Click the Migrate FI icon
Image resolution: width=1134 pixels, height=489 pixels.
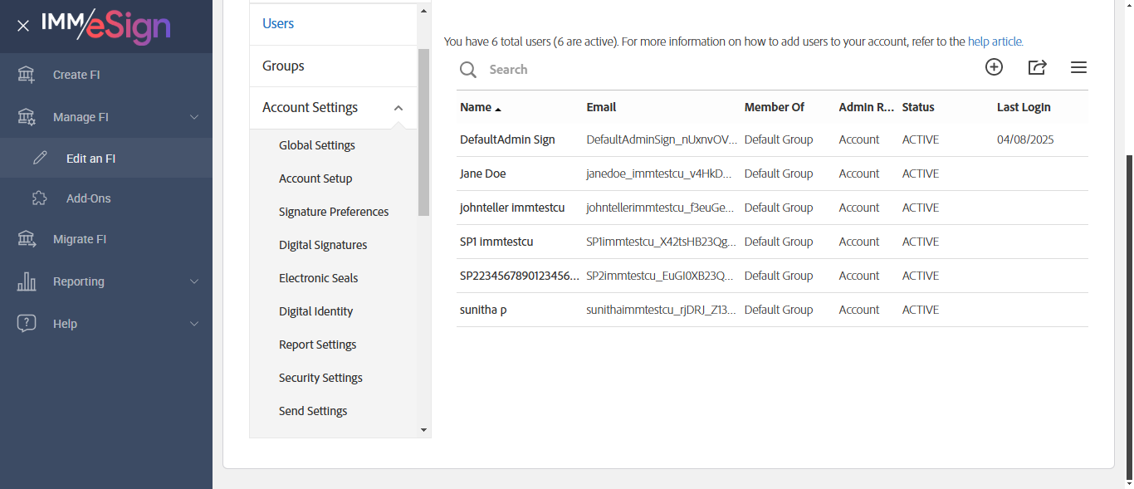(x=27, y=239)
